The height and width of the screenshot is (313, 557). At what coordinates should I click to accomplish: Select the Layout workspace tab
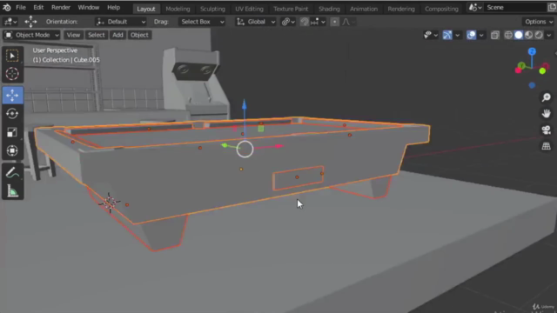point(146,9)
